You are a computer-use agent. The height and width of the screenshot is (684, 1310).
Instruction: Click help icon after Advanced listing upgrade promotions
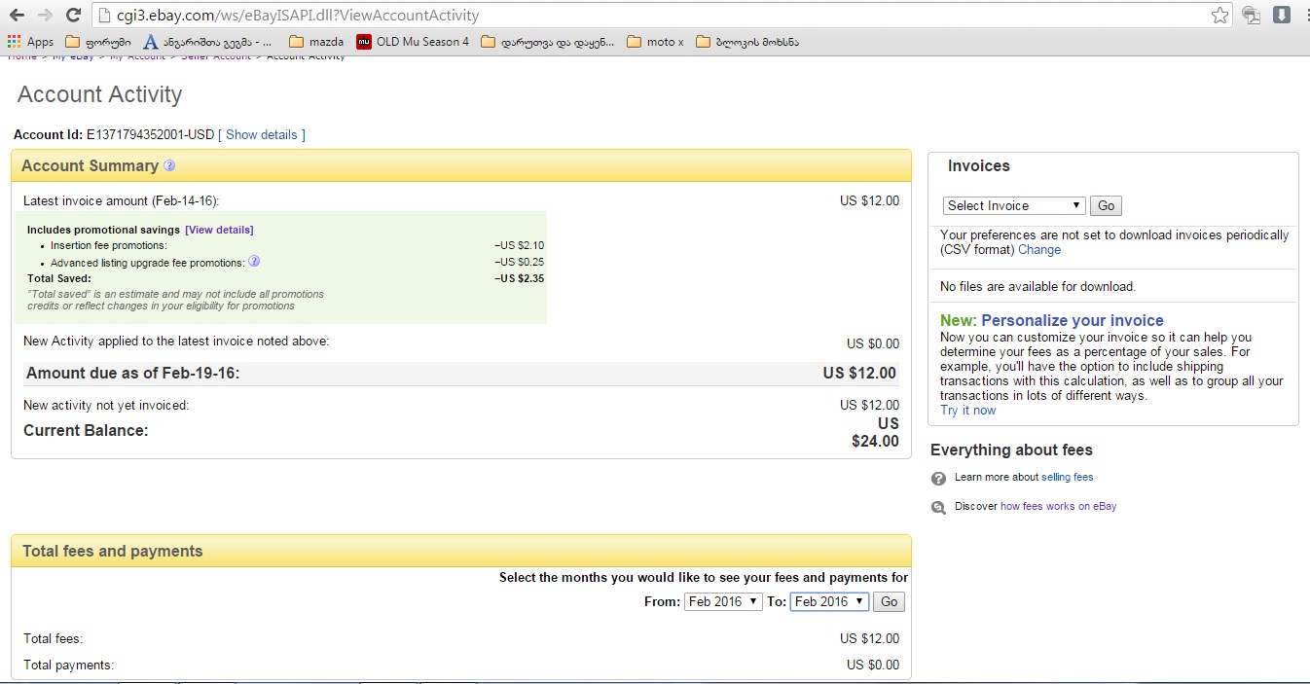(x=254, y=262)
